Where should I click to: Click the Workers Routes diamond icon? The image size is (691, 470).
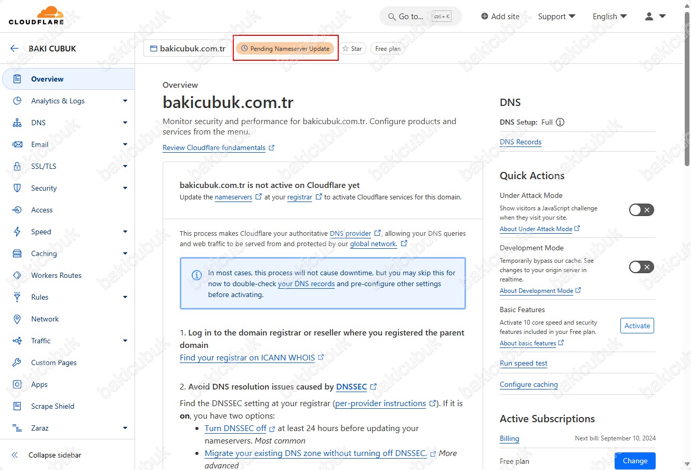click(x=17, y=275)
